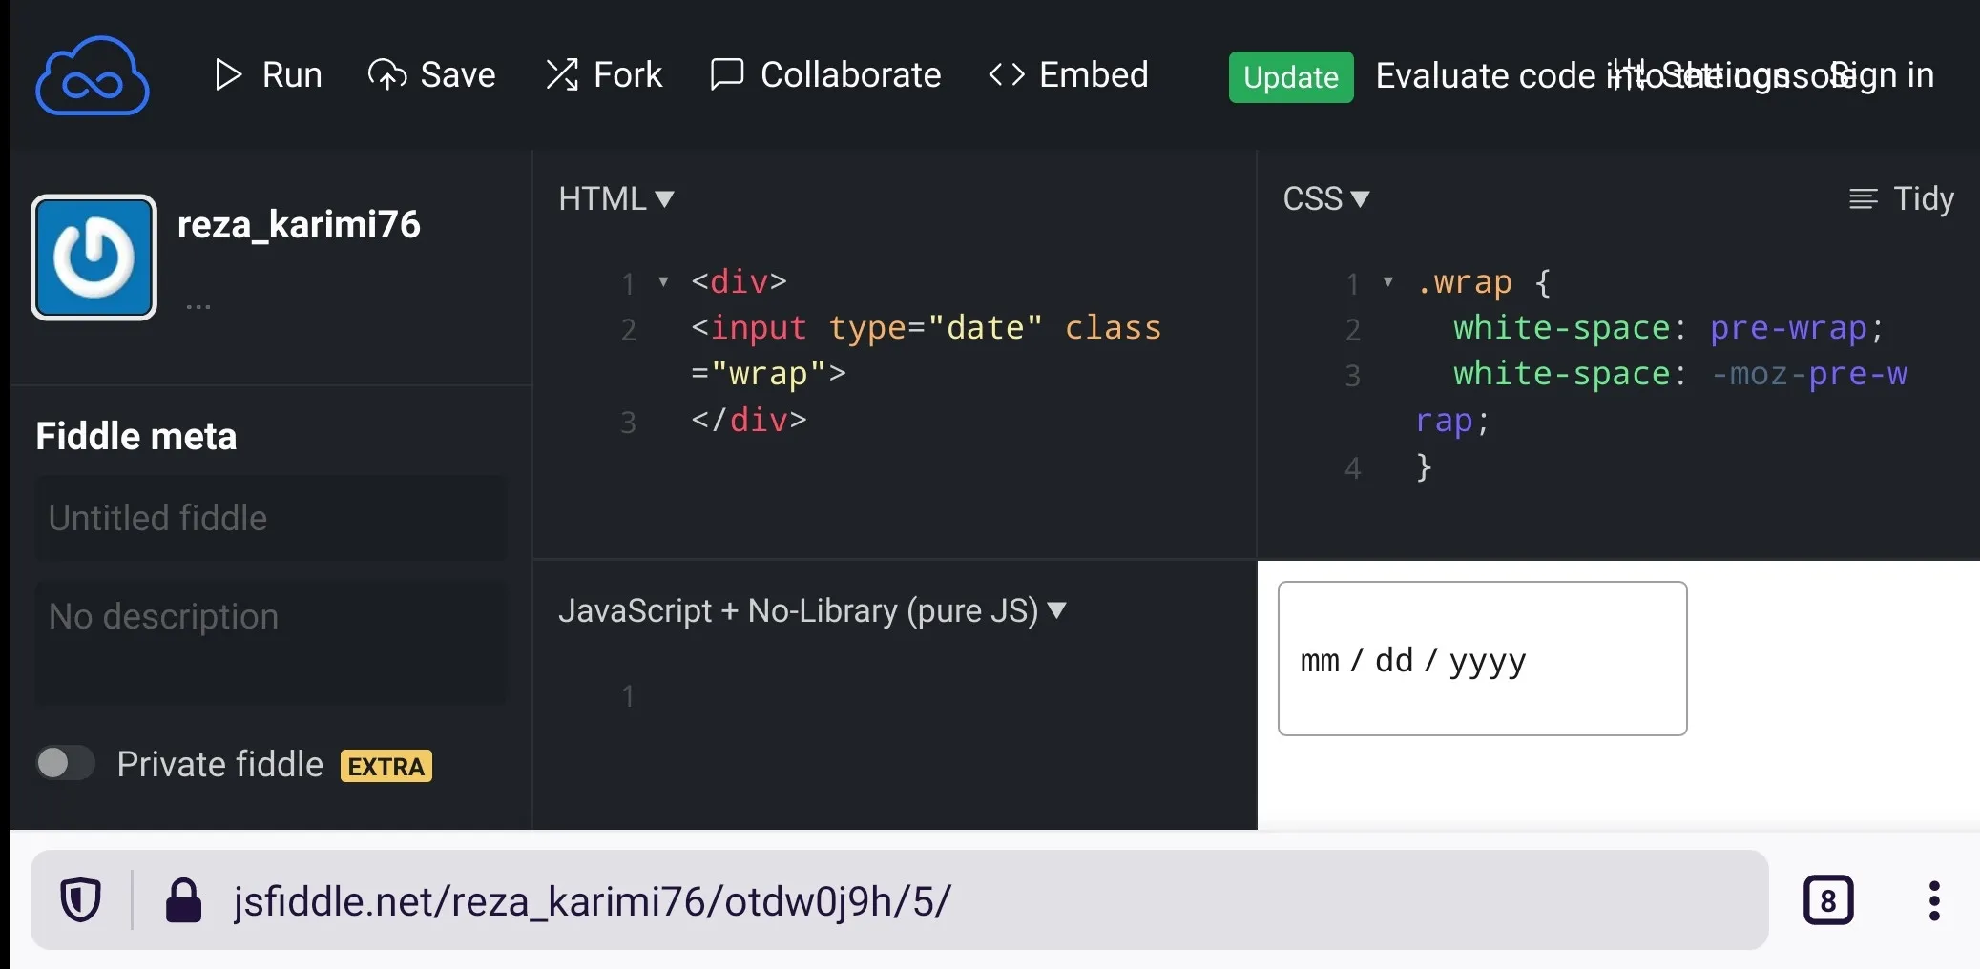Run the fiddle code
The height and width of the screenshot is (969, 1980).
tap(268, 74)
